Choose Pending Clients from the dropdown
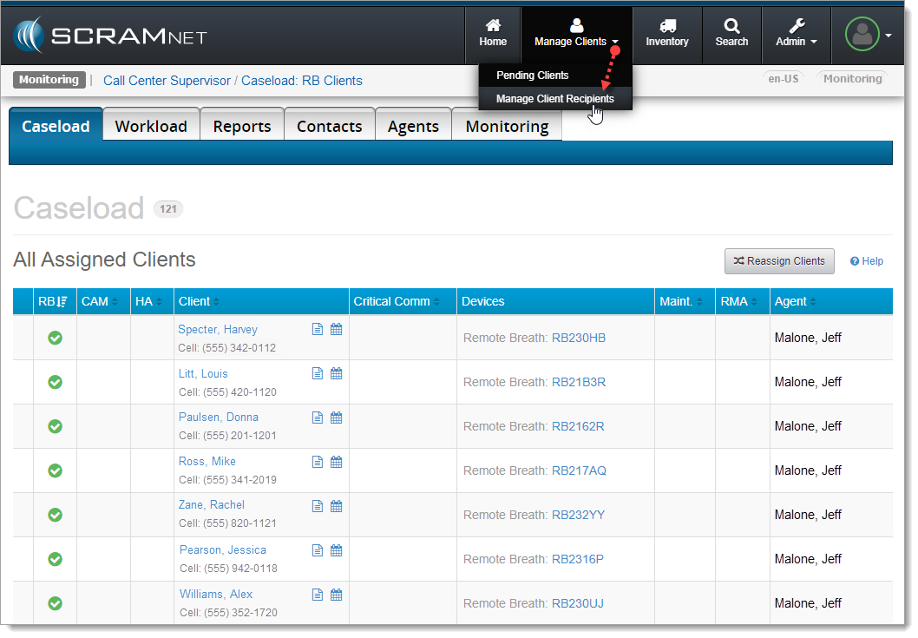 (x=532, y=76)
